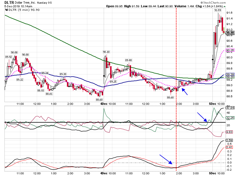Click the company name Dollar Tree, Inc.
Screen dimensions: 237x176
(x=25, y=3)
